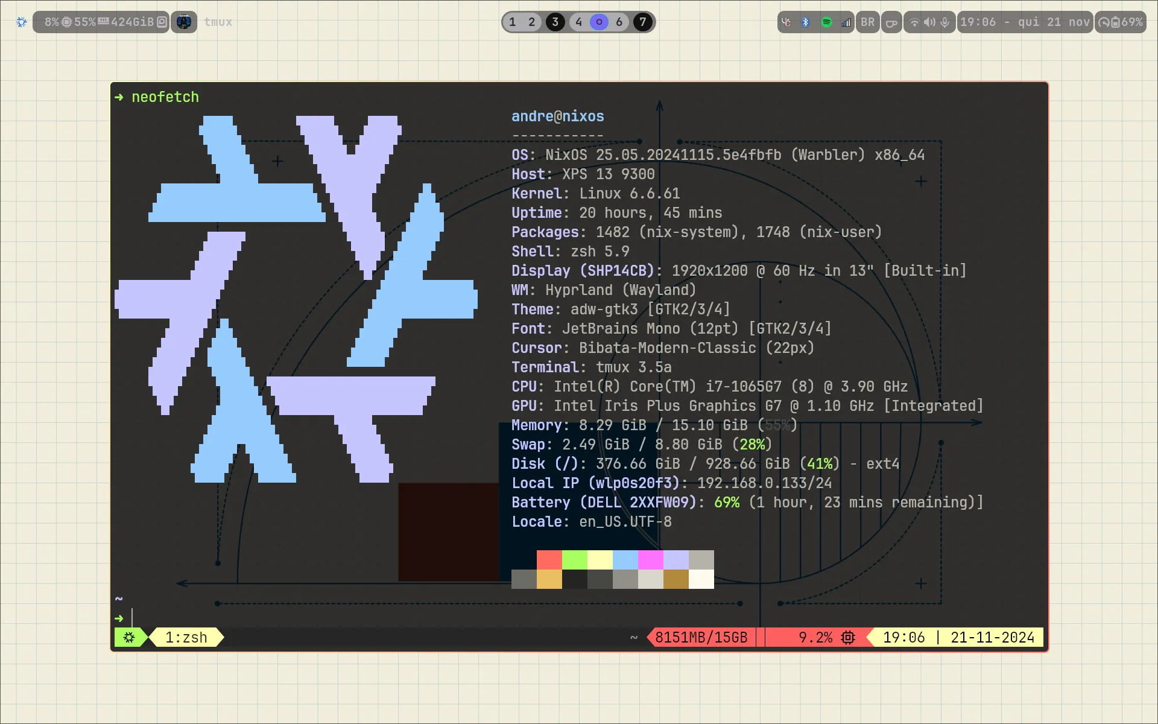The width and height of the screenshot is (1158, 724).
Task: Click the Disk (/) 376.66 GiB line
Action: [x=705, y=464]
